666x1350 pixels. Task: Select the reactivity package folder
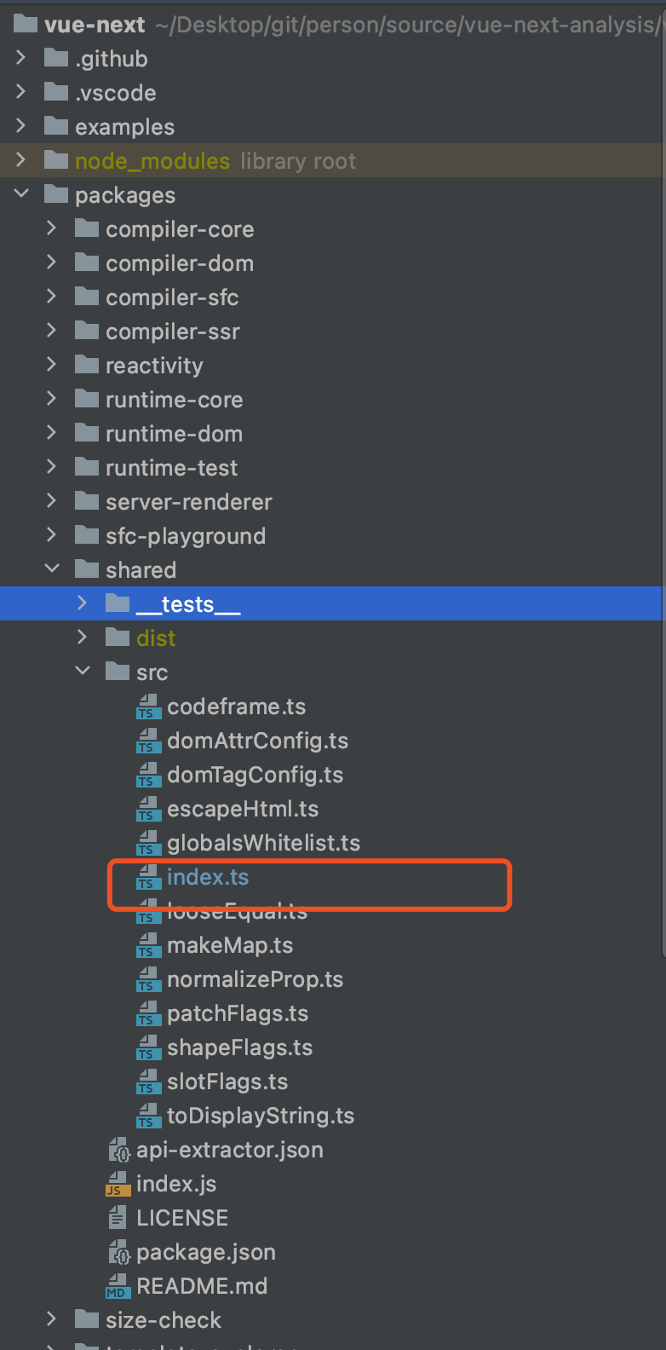[154, 366]
